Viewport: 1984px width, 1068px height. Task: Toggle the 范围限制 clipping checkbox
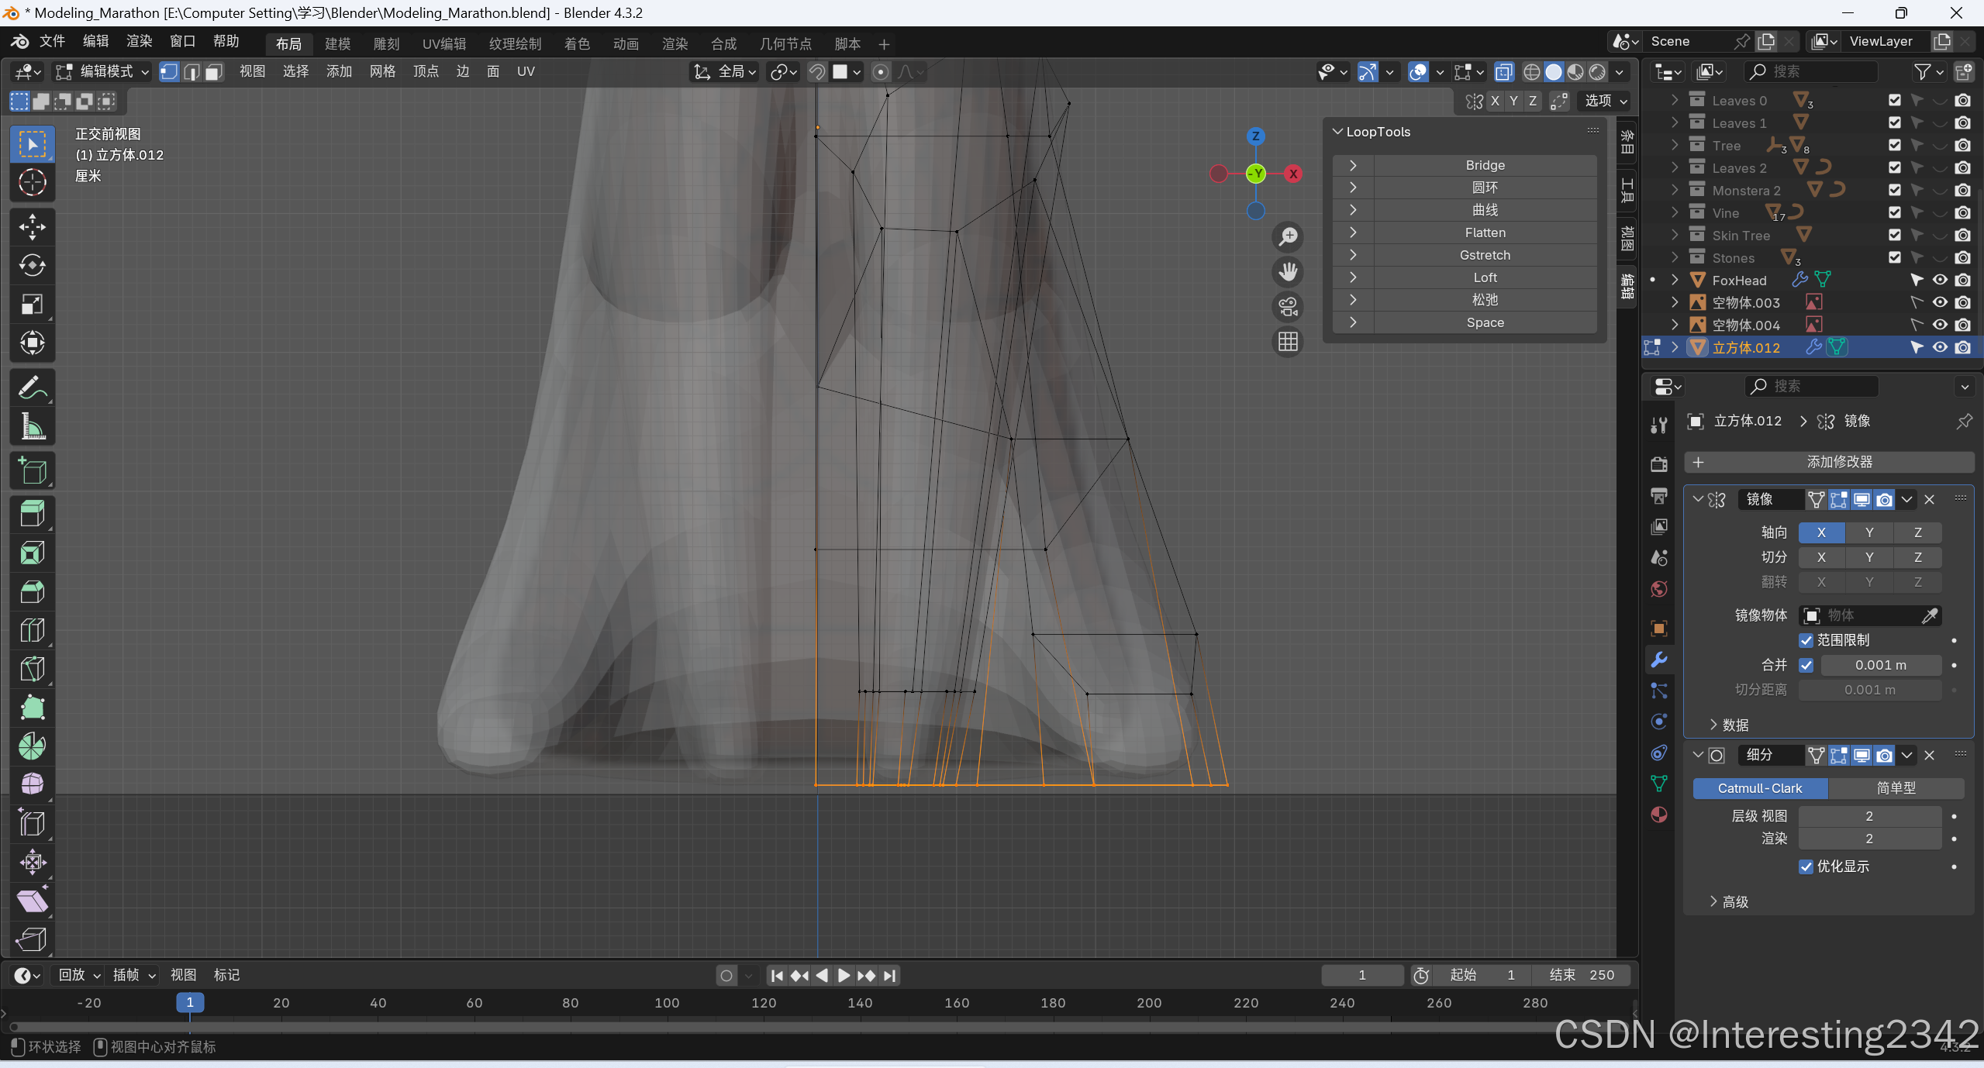[x=1806, y=640]
